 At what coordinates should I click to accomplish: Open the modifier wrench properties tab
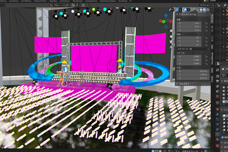click(x=217, y=114)
